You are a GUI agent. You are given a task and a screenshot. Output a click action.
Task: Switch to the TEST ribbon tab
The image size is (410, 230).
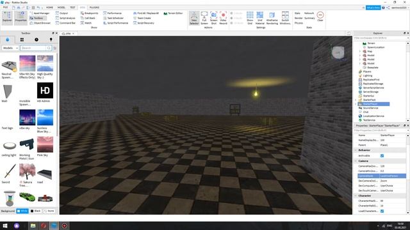click(x=72, y=7)
